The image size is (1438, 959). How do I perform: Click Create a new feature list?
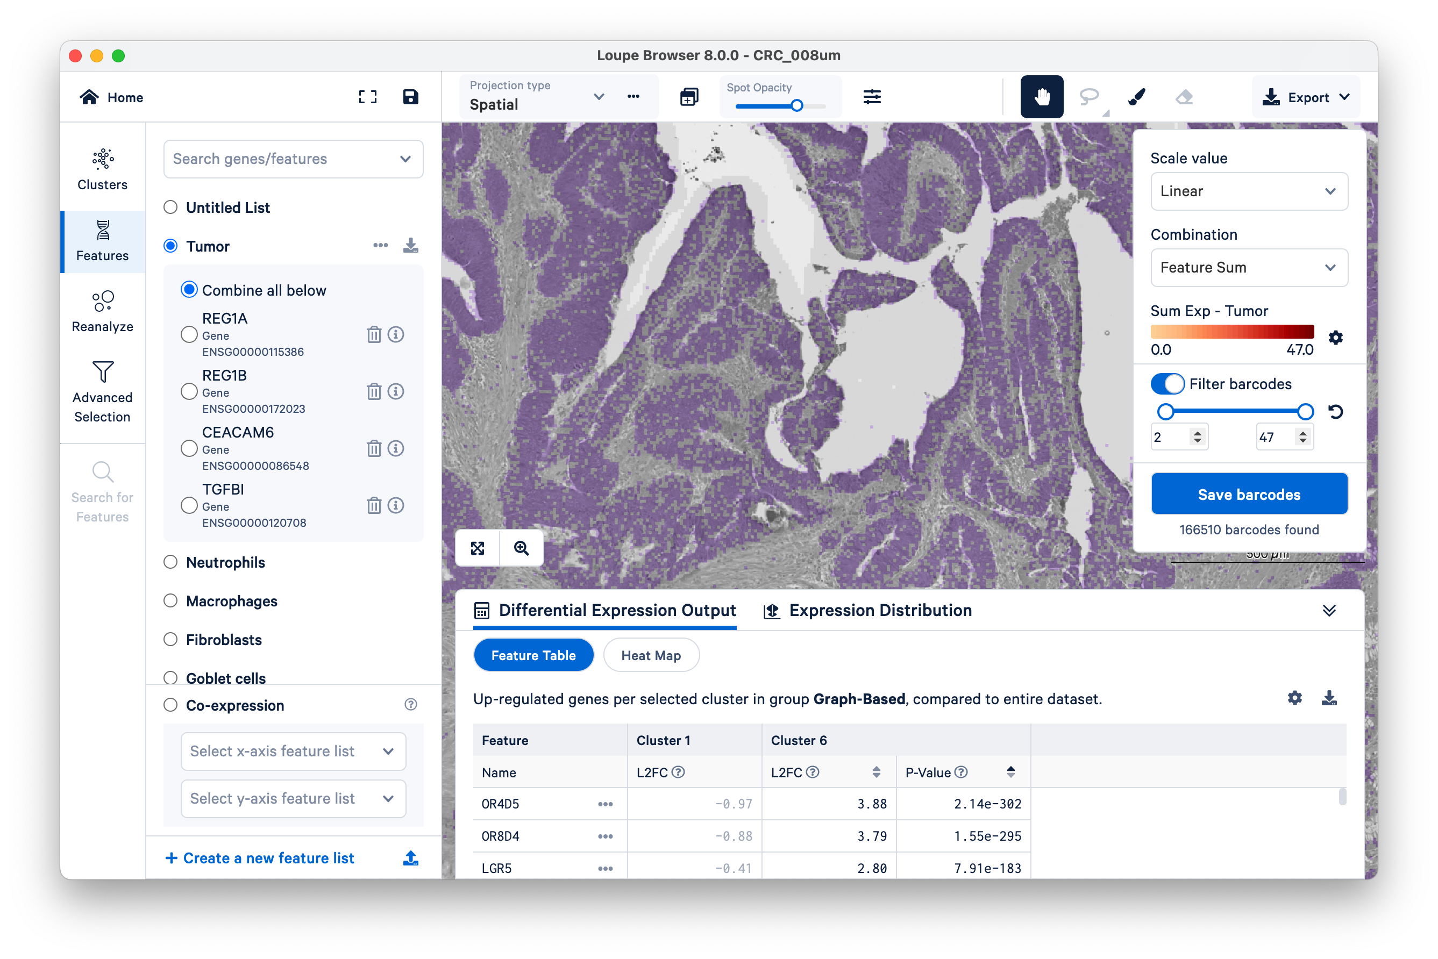click(x=260, y=858)
